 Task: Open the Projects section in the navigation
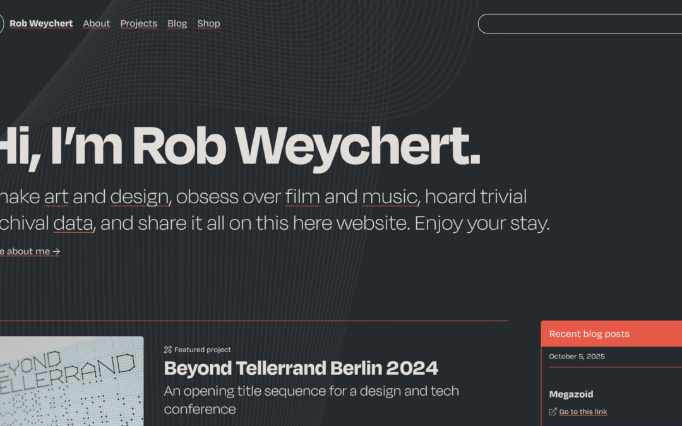coord(138,23)
